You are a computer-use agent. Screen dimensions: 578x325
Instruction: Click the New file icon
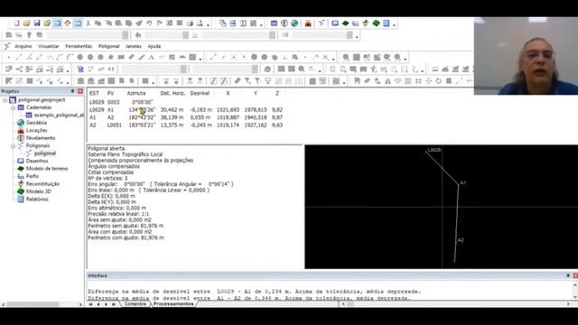pyautogui.click(x=16, y=23)
